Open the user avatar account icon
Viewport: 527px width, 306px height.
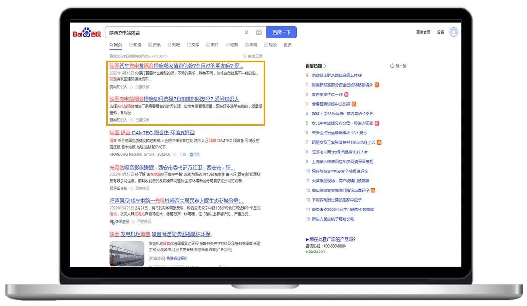454,32
